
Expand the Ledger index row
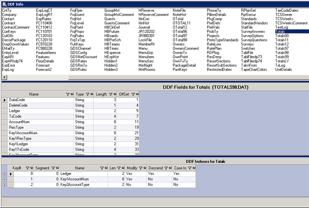click(4, 174)
